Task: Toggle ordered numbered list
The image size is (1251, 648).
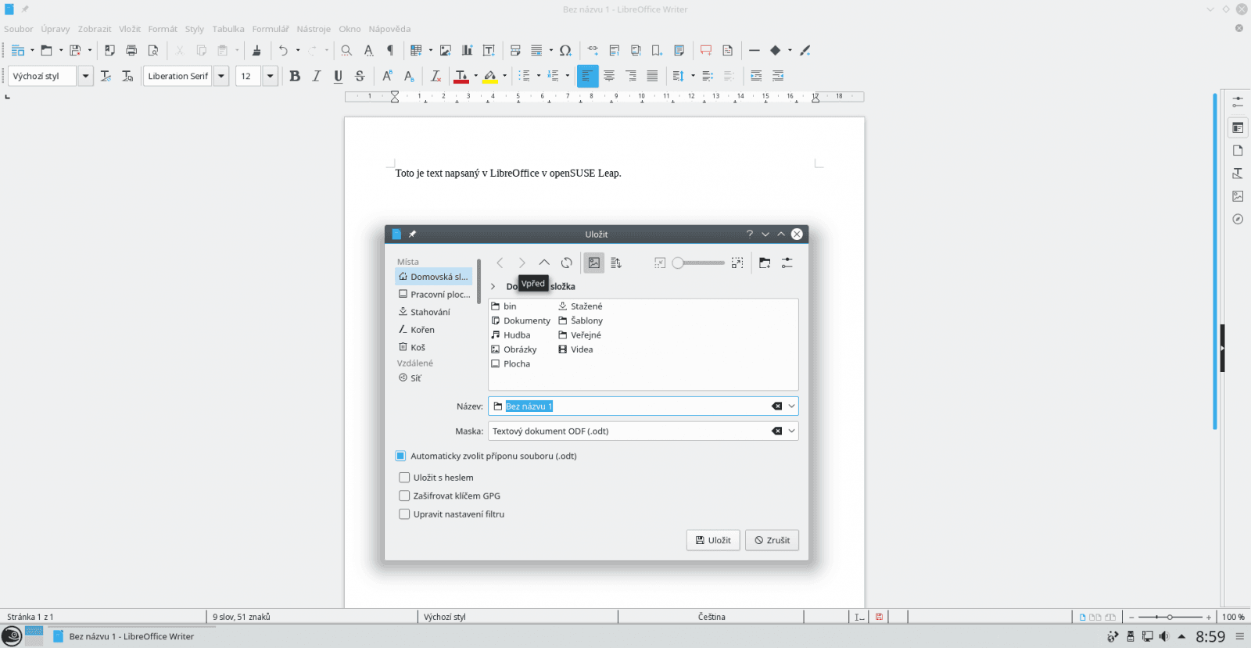Action: click(x=554, y=76)
